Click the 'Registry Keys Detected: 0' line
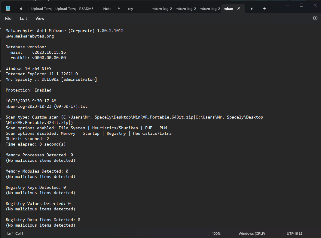The height and width of the screenshot is (238, 321). [36, 187]
